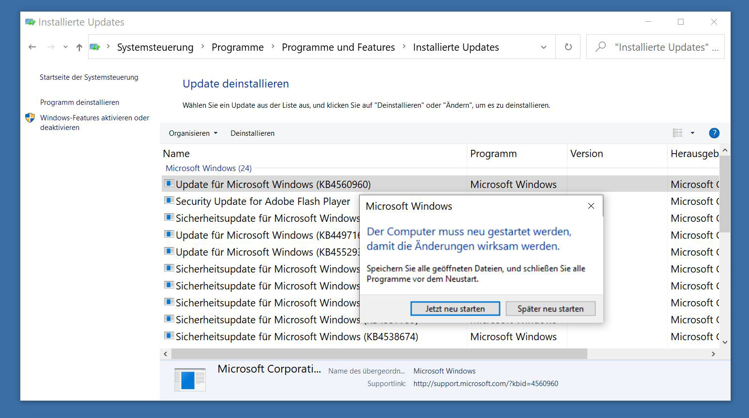Maximize the Installierte Updates window

[681, 22]
